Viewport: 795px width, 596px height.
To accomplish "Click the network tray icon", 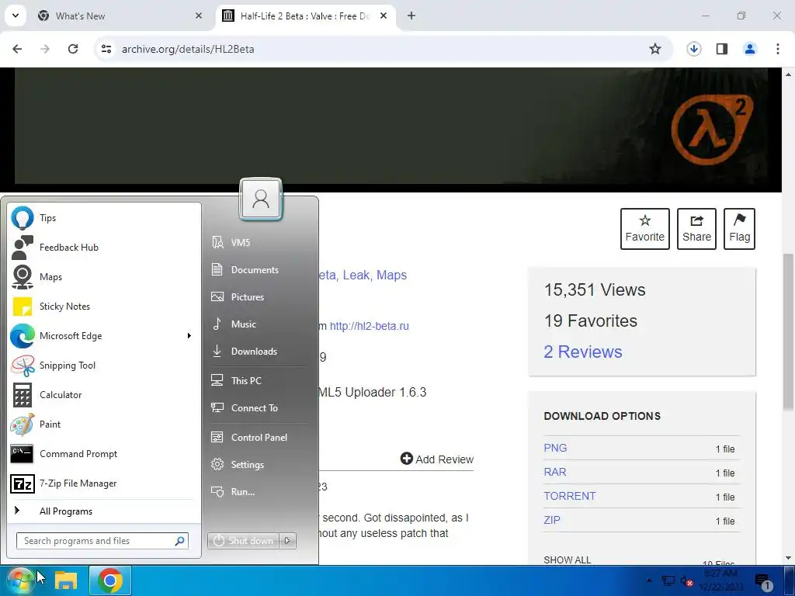I will (x=668, y=580).
